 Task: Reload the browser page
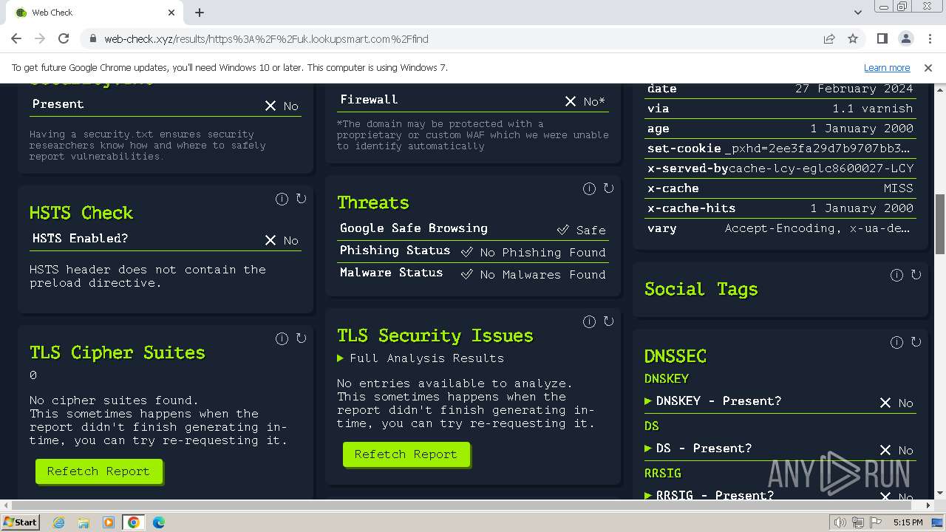64,38
